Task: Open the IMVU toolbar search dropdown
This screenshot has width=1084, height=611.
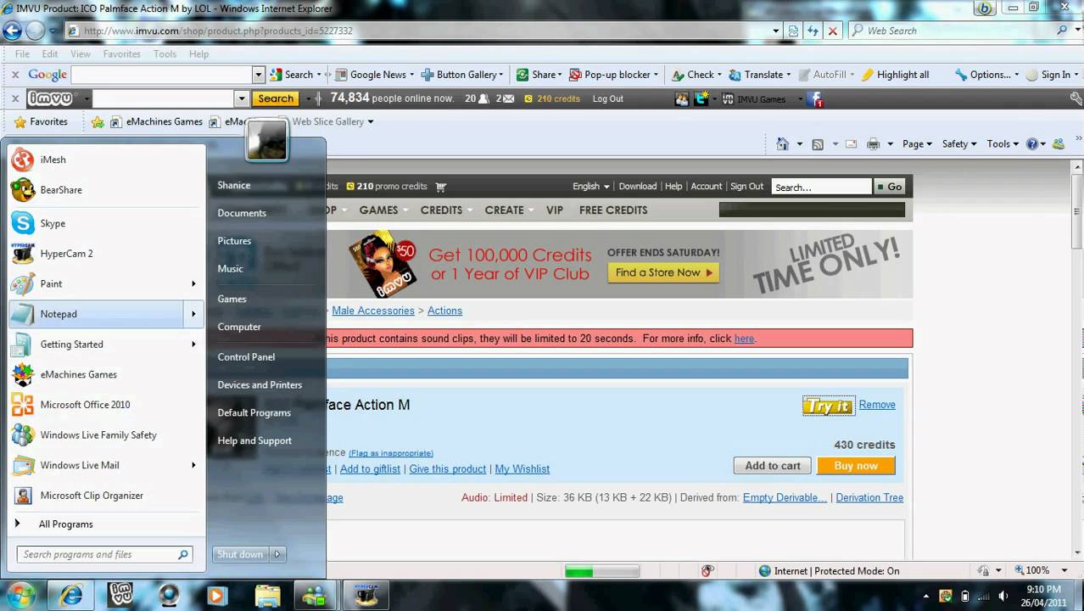Action: coord(242,99)
